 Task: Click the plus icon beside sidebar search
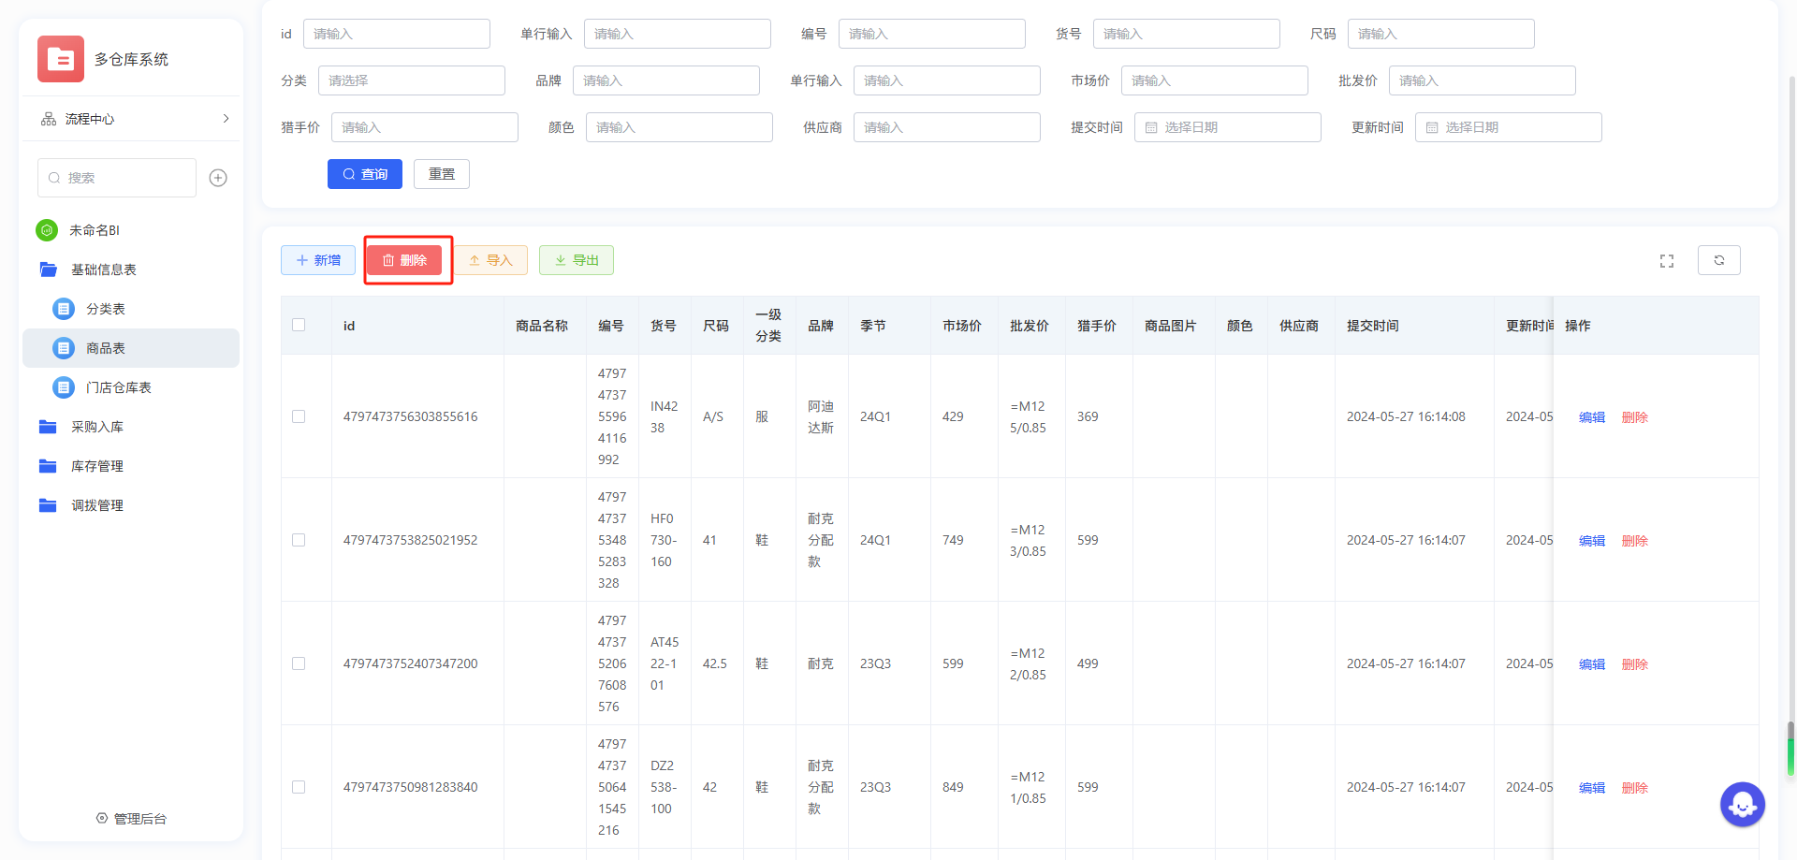(x=218, y=178)
